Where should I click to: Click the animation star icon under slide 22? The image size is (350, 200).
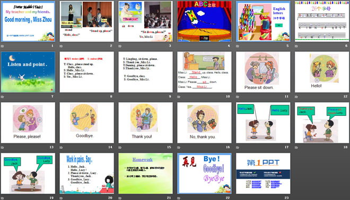coord(179,198)
